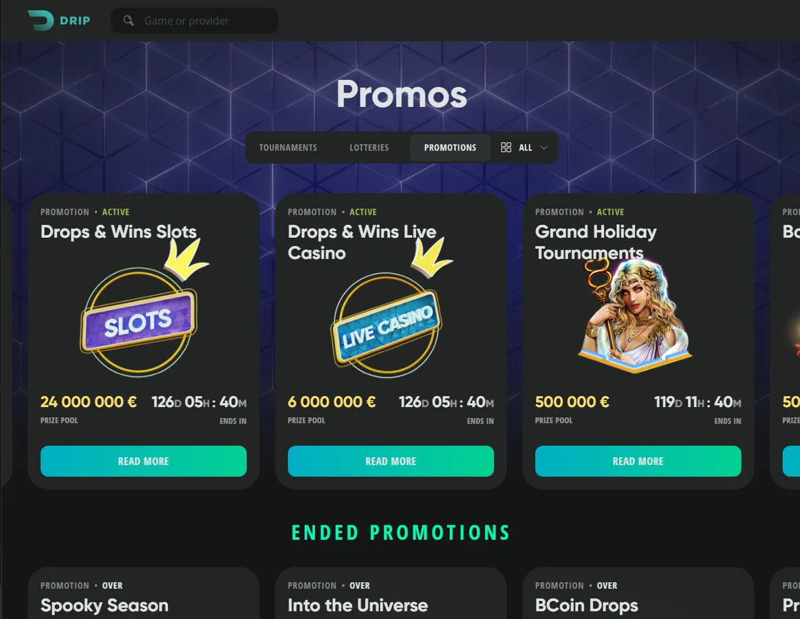Click the yellow crown on Slots card
800x619 pixels.
pos(186,260)
